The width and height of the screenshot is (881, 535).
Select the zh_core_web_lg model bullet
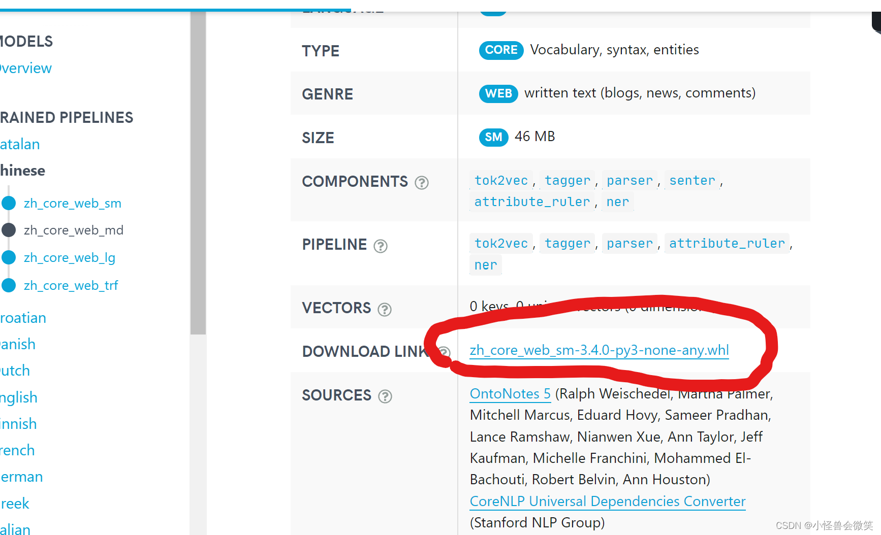click(x=9, y=257)
